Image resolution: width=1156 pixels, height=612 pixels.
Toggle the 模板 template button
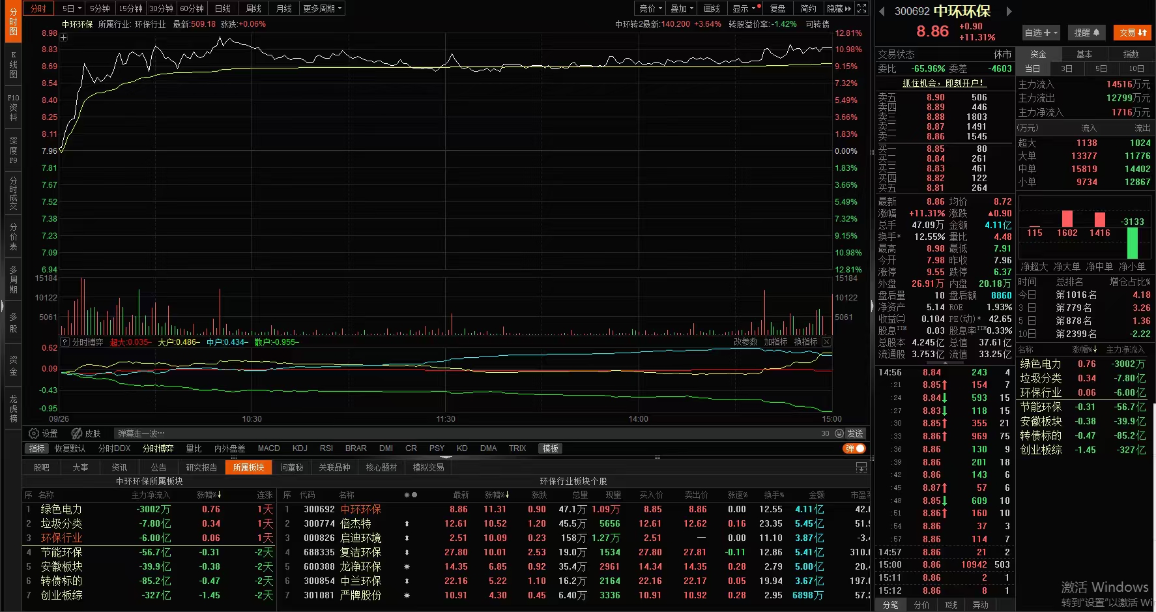coord(551,448)
